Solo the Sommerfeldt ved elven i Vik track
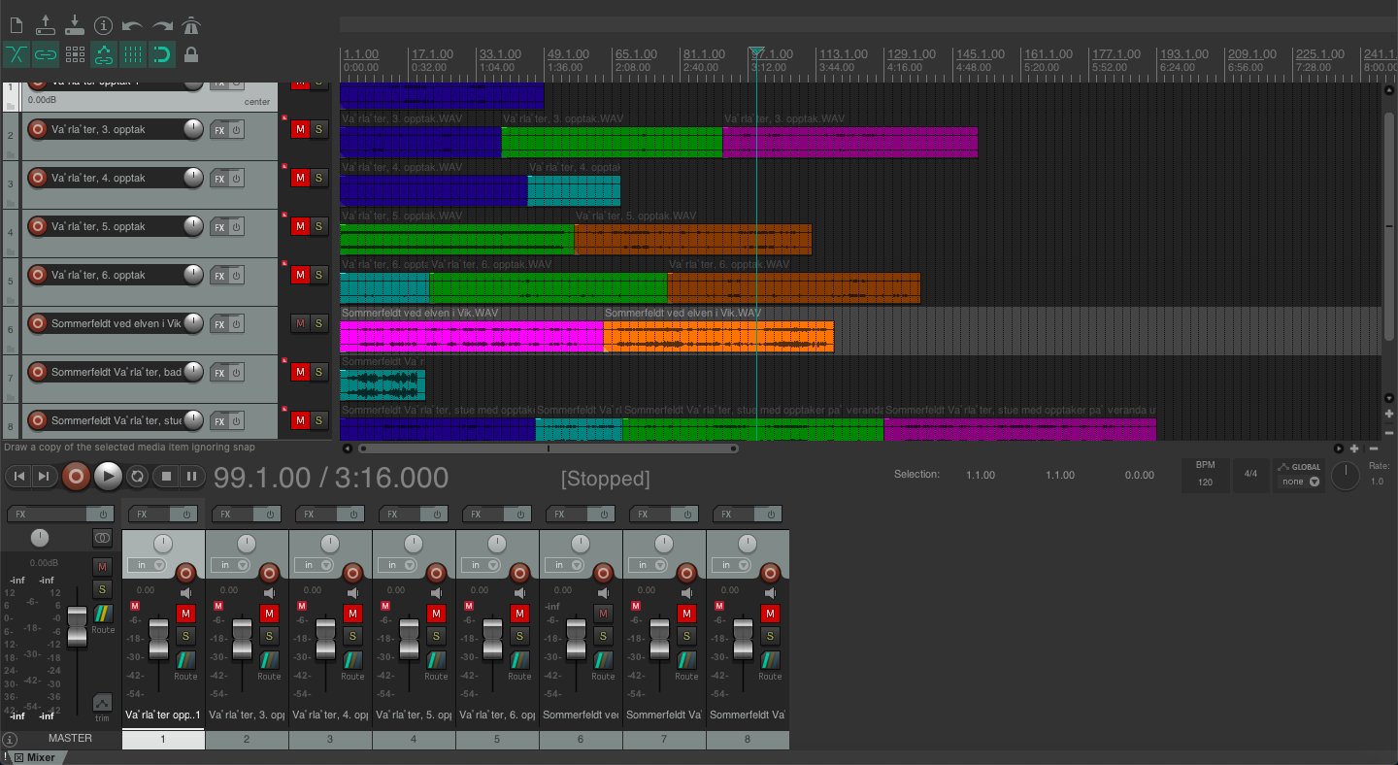 click(x=318, y=323)
